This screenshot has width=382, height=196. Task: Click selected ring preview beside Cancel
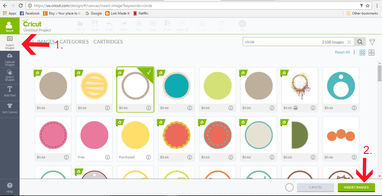coord(289,187)
